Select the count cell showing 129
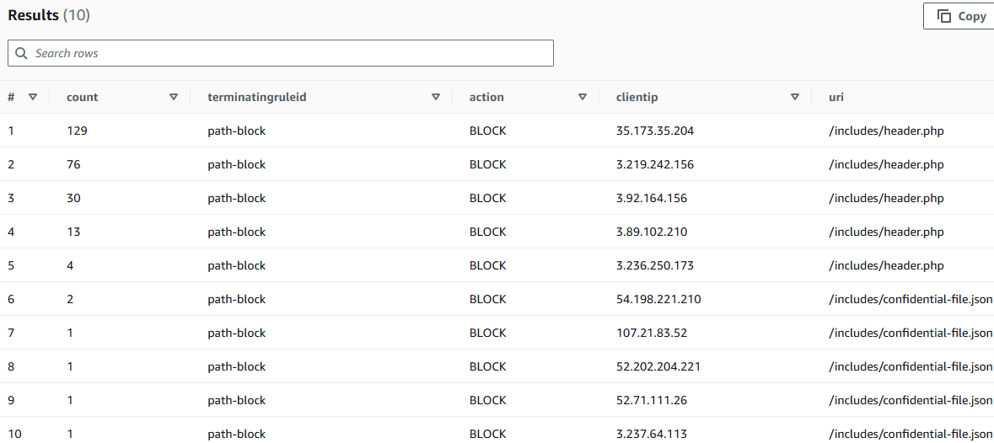Image resolution: width=994 pixels, height=443 pixels. pyautogui.click(x=77, y=131)
